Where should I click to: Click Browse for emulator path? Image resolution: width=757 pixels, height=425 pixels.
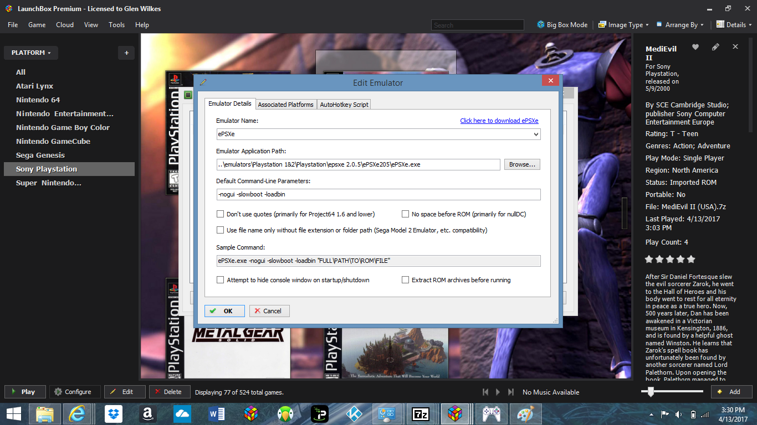(522, 164)
